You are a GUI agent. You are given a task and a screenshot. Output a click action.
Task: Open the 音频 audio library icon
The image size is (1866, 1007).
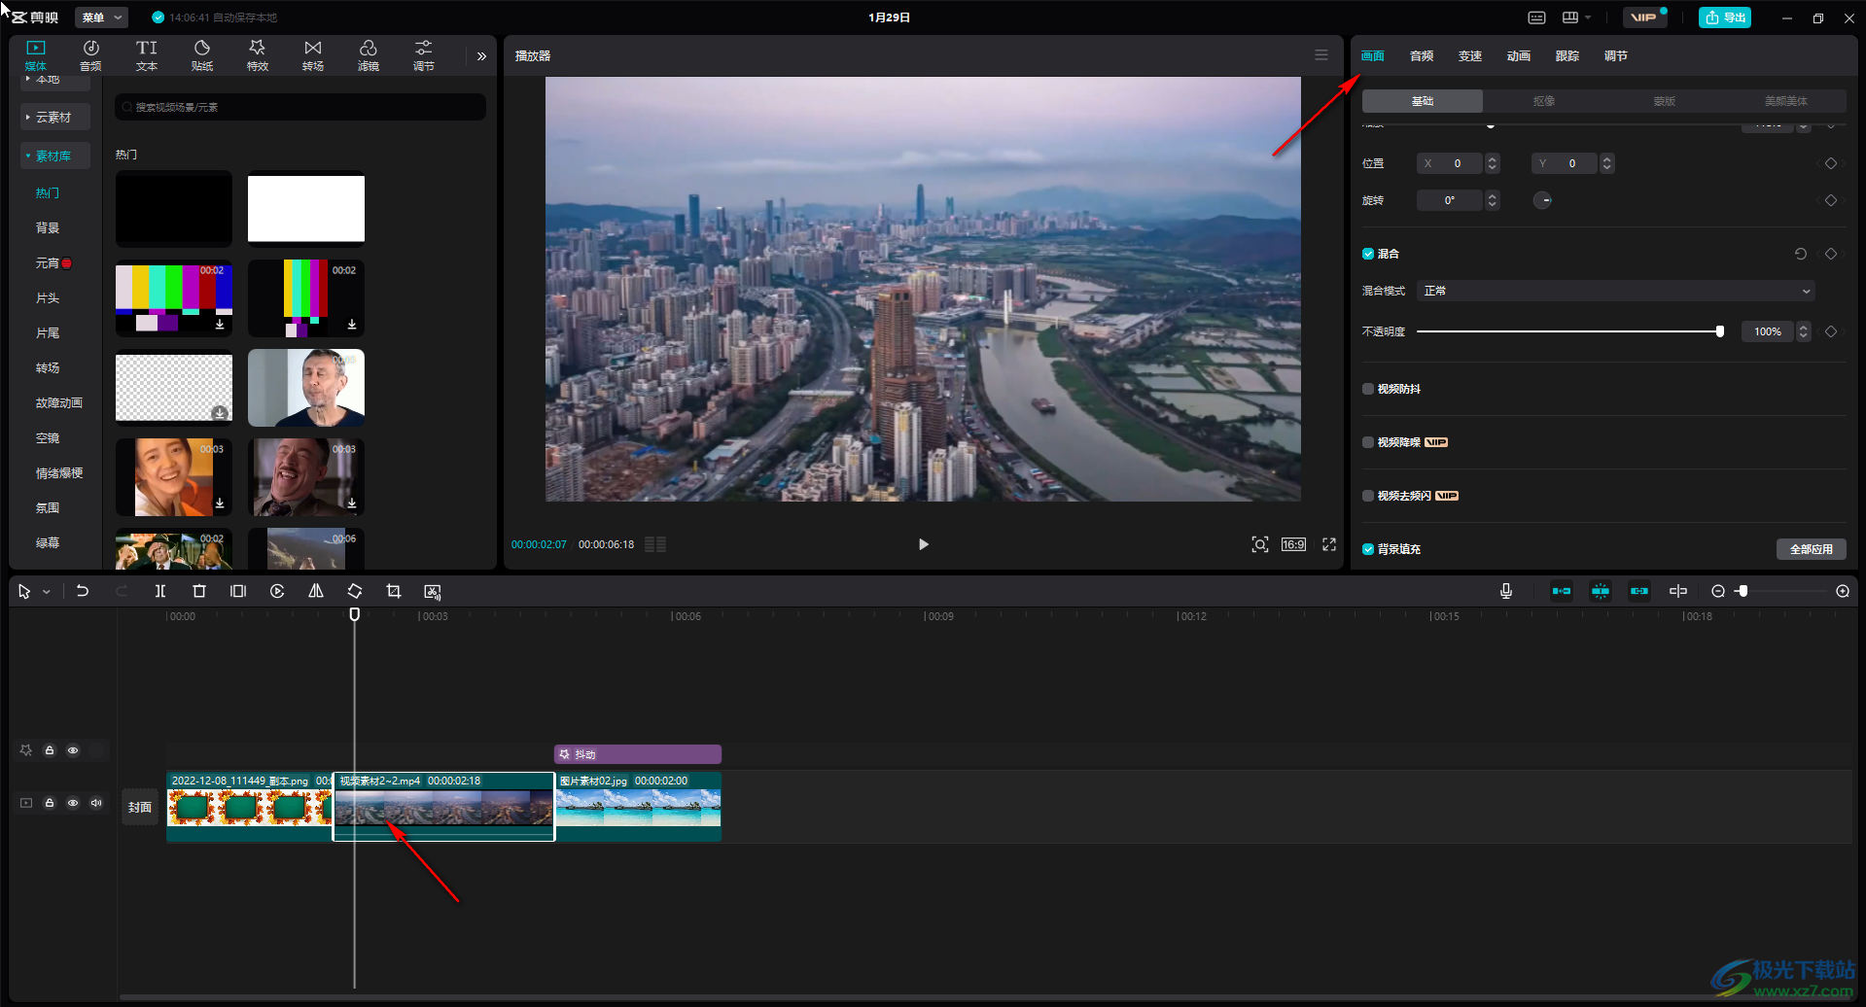point(90,55)
